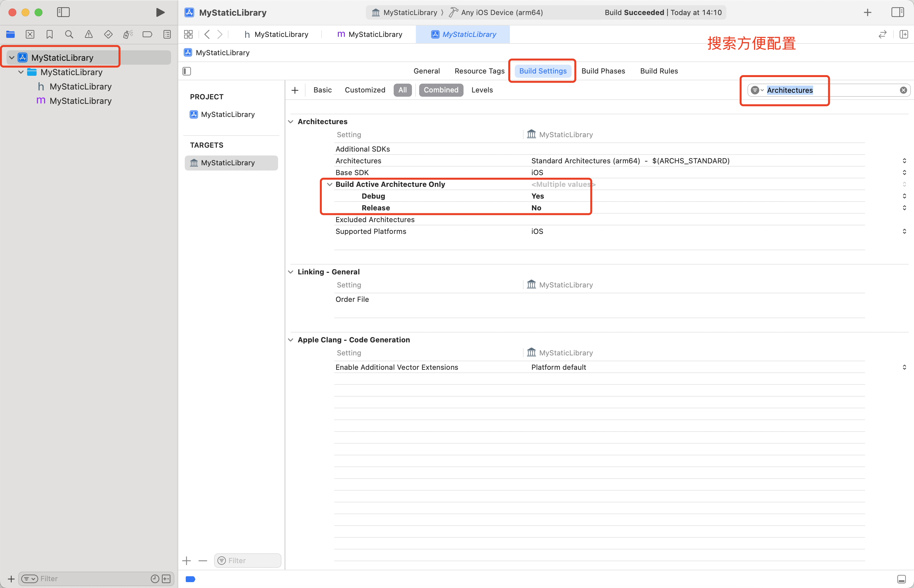This screenshot has height=588, width=914.
Task: Toggle the left navigator sidebar
Action: (x=63, y=13)
